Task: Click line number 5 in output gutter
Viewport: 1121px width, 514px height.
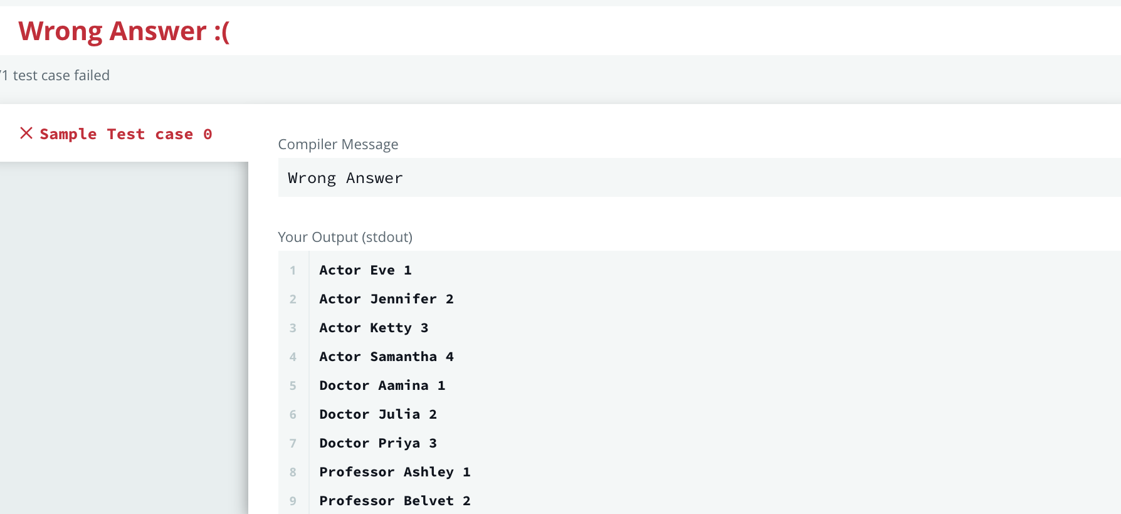Action: coord(293,386)
